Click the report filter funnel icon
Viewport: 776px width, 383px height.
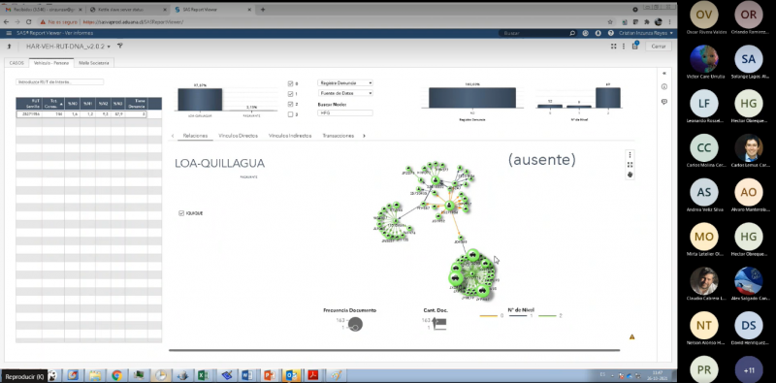[119, 46]
